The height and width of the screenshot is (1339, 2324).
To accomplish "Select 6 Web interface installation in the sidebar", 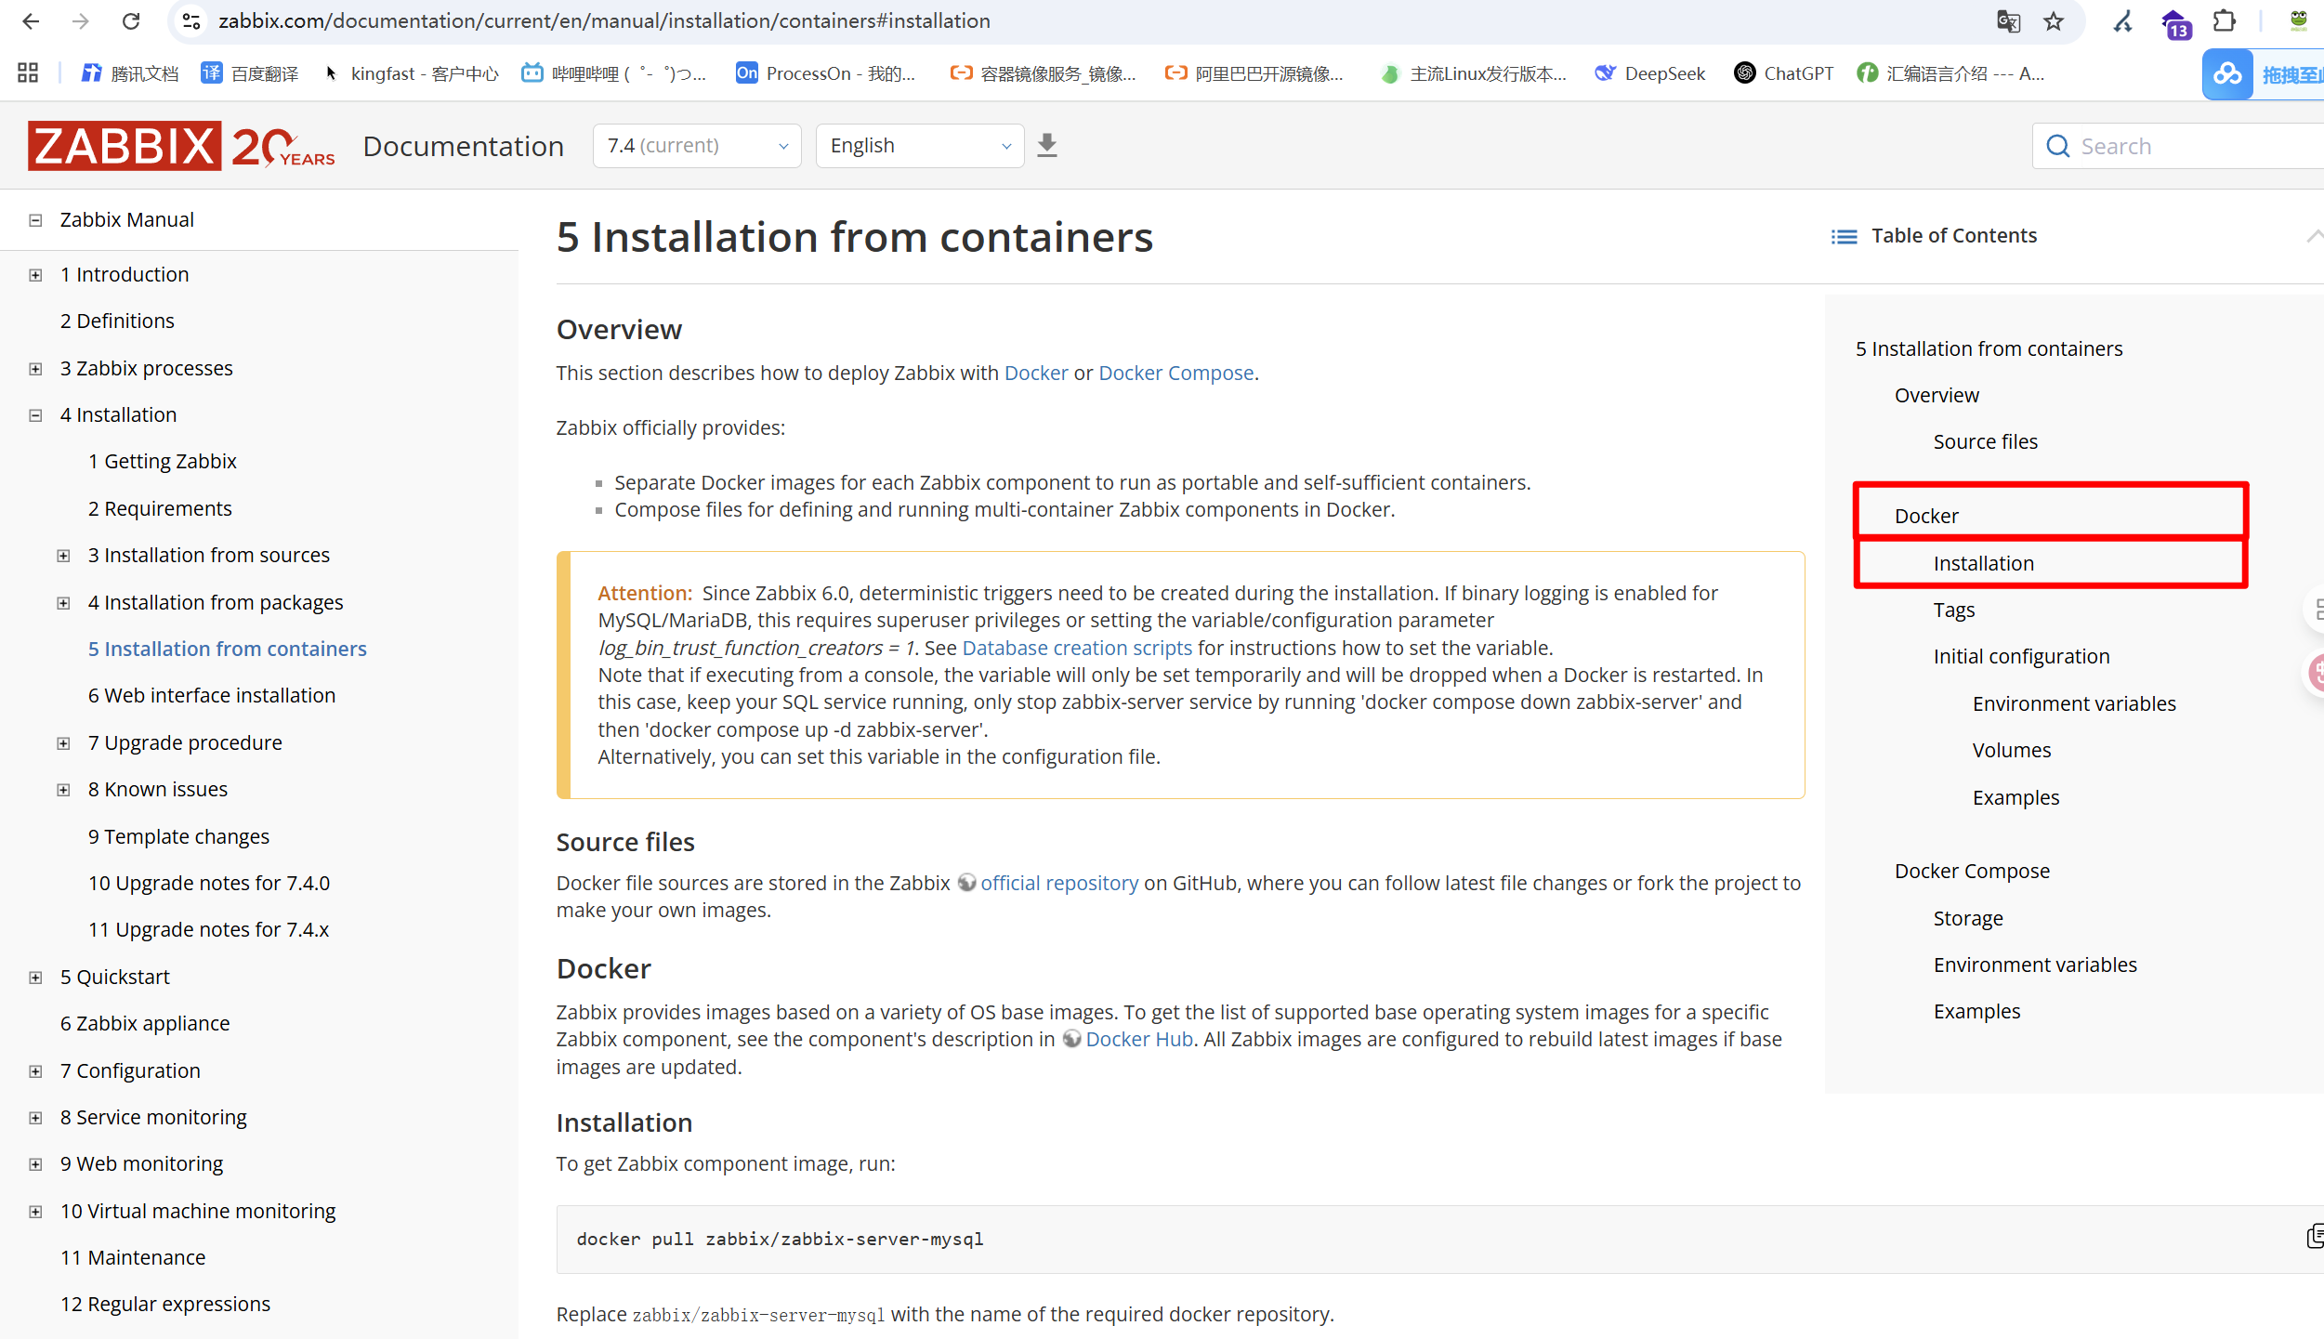I will point(212,695).
